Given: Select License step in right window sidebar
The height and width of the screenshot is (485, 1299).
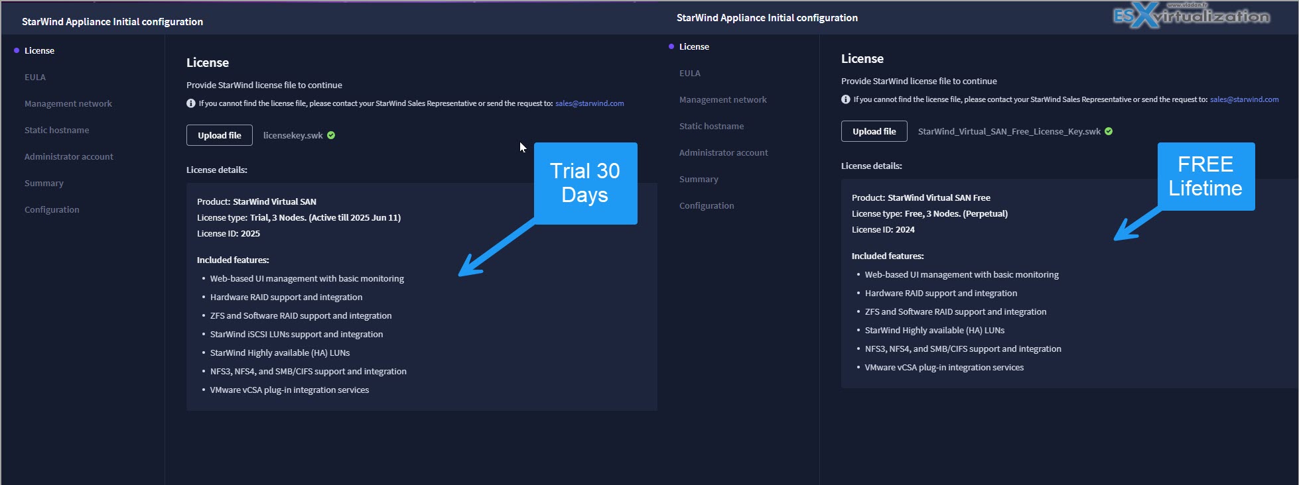Looking at the screenshot, I should coord(694,46).
